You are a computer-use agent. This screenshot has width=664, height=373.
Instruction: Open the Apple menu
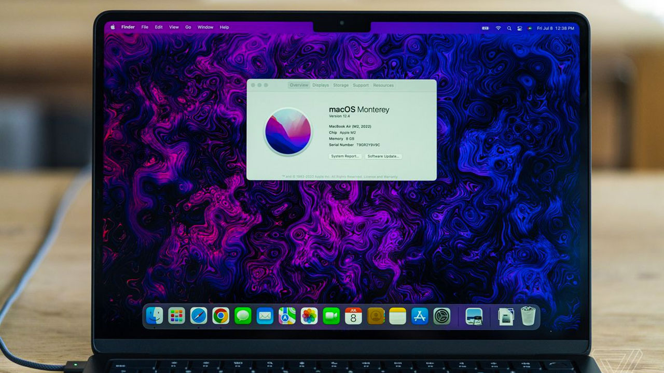[x=113, y=27]
